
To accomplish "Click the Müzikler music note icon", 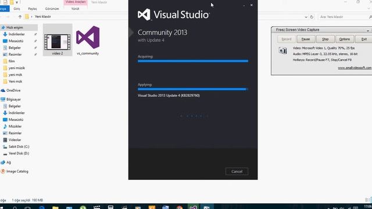I will 5,127.
